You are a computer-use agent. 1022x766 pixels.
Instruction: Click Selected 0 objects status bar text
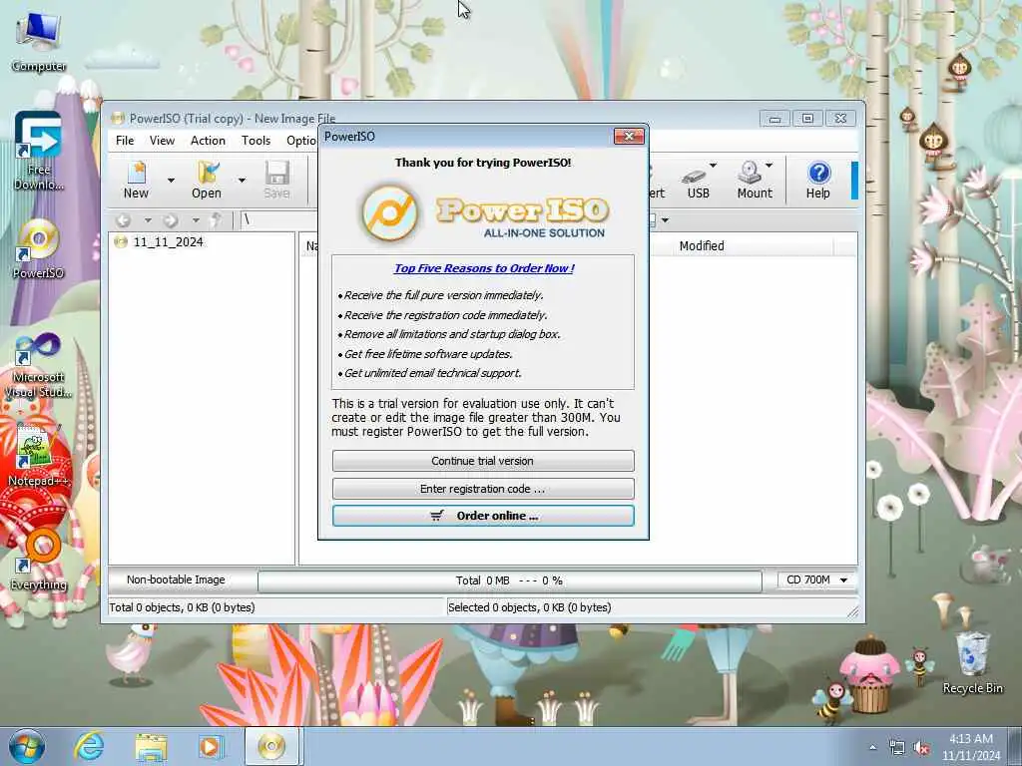[529, 607]
